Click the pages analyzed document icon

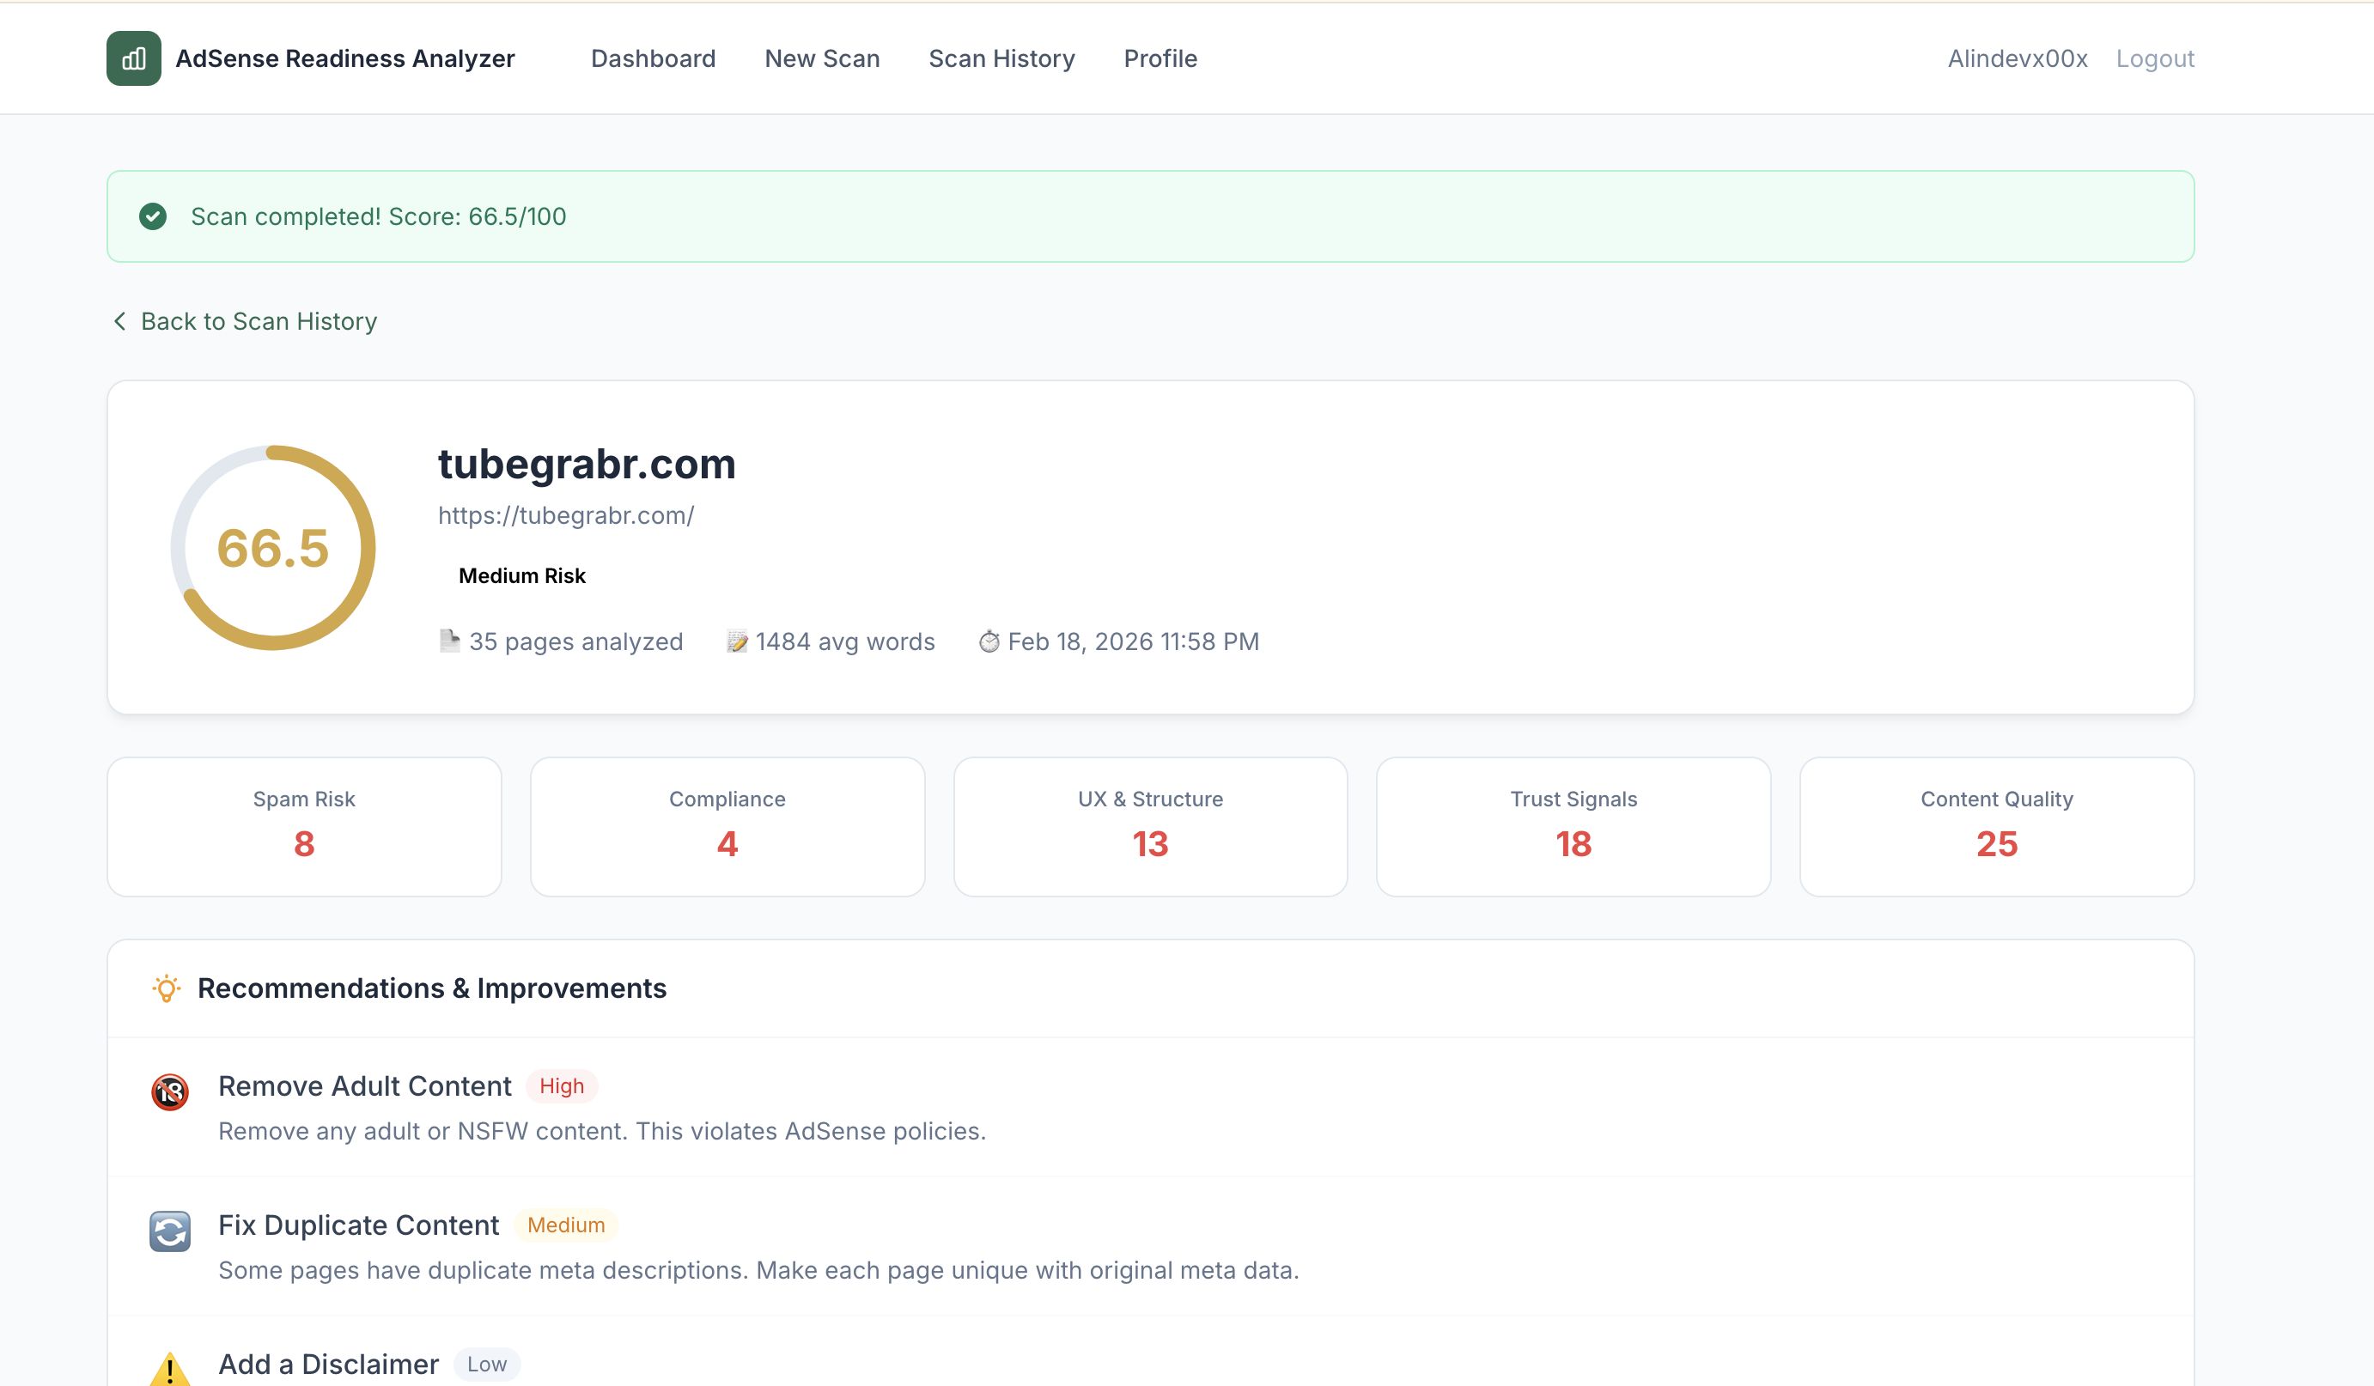click(x=449, y=641)
